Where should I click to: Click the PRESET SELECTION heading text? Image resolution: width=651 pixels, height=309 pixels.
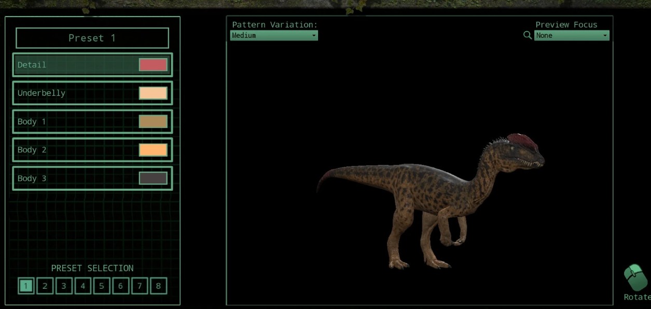[x=92, y=268]
